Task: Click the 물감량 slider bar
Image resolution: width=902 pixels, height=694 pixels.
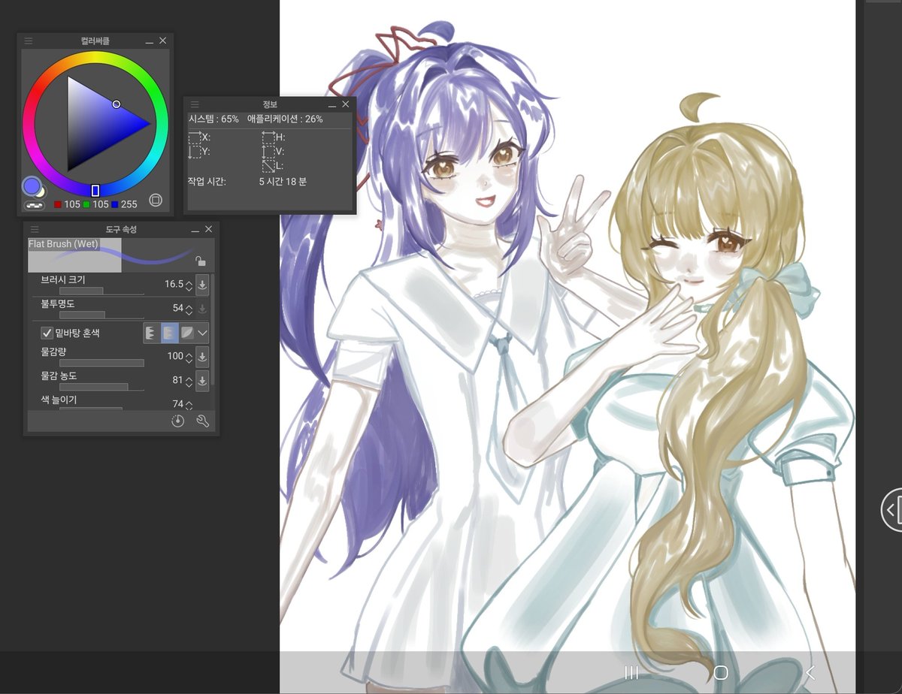Action: (101, 363)
